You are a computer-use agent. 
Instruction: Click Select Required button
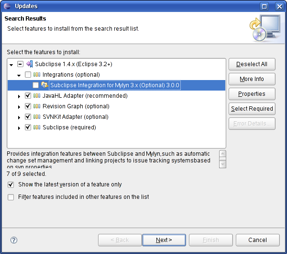click(252, 109)
